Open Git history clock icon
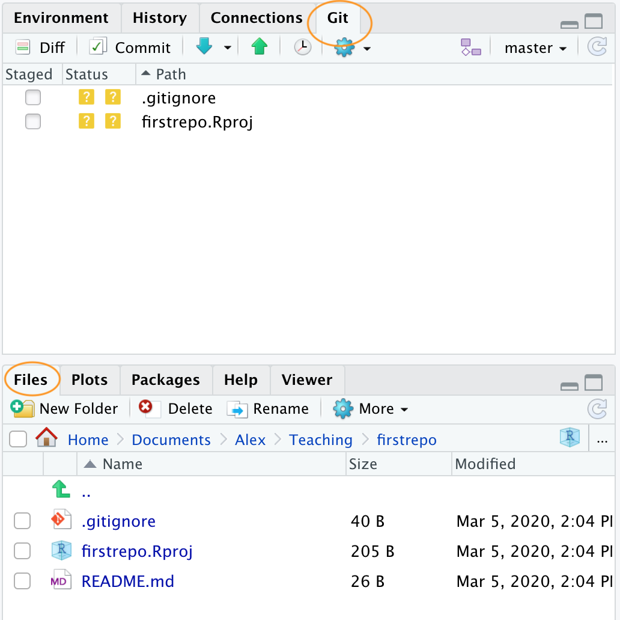Image resolution: width=620 pixels, height=620 pixels. 302,48
